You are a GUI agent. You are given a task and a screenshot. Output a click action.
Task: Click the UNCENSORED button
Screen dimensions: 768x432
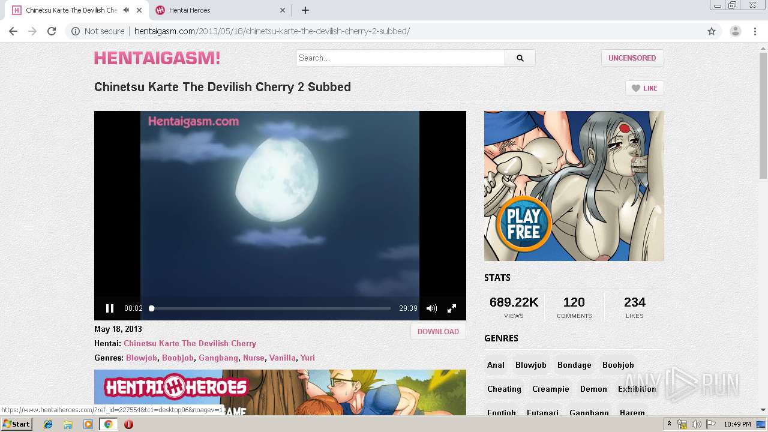(632, 58)
